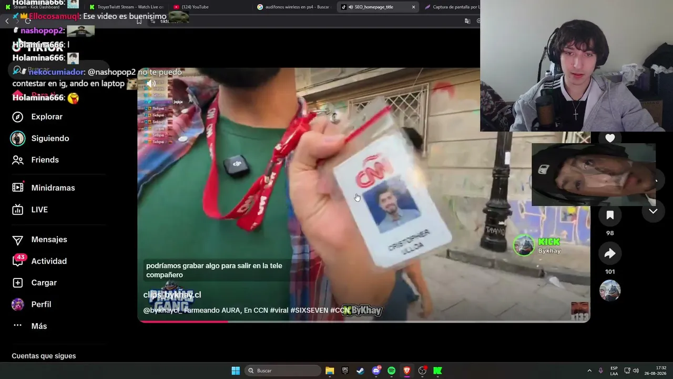The width and height of the screenshot is (673, 379).
Task: Switch to the TroyerTwistt Stream tab
Action: pos(126,7)
